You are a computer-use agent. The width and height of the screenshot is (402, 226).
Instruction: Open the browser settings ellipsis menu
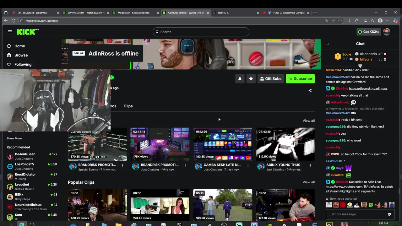388,21
